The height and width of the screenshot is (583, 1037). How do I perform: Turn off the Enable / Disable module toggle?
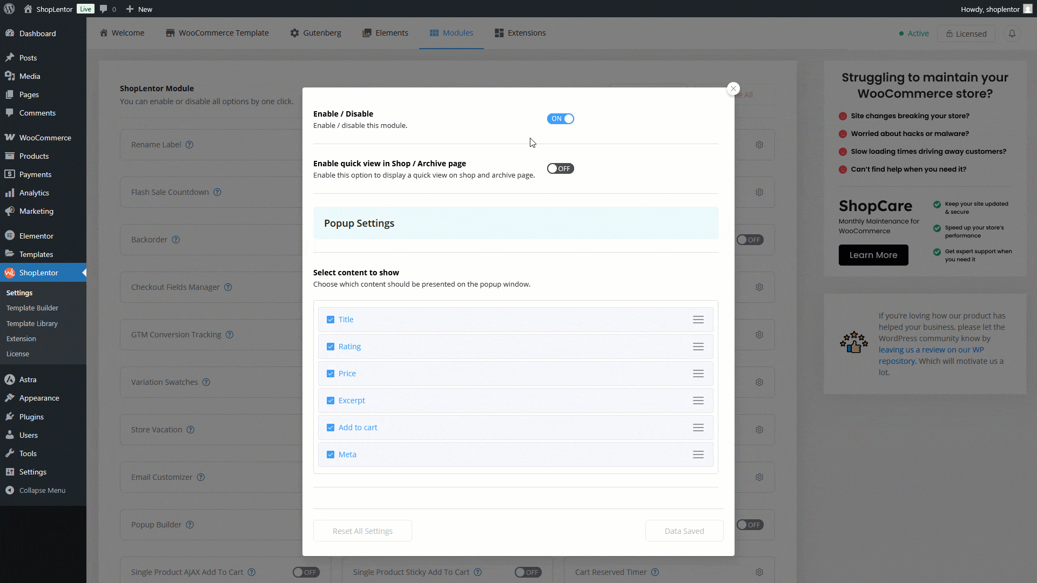coord(560,119)
